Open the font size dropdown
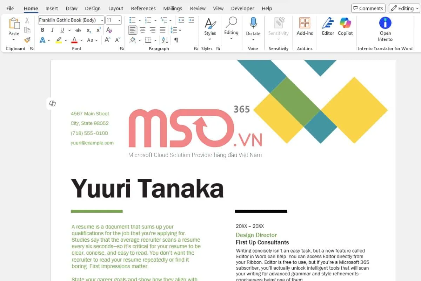 (x=119, y=20)
